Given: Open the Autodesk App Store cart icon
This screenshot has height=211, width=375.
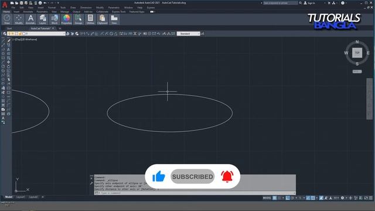Looking at the screenshot, I should tap(329, 3).
